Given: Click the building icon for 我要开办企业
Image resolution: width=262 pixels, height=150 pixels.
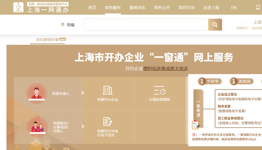Looking at the screenshot, I should pyautogui.click(x=108, y=90).
